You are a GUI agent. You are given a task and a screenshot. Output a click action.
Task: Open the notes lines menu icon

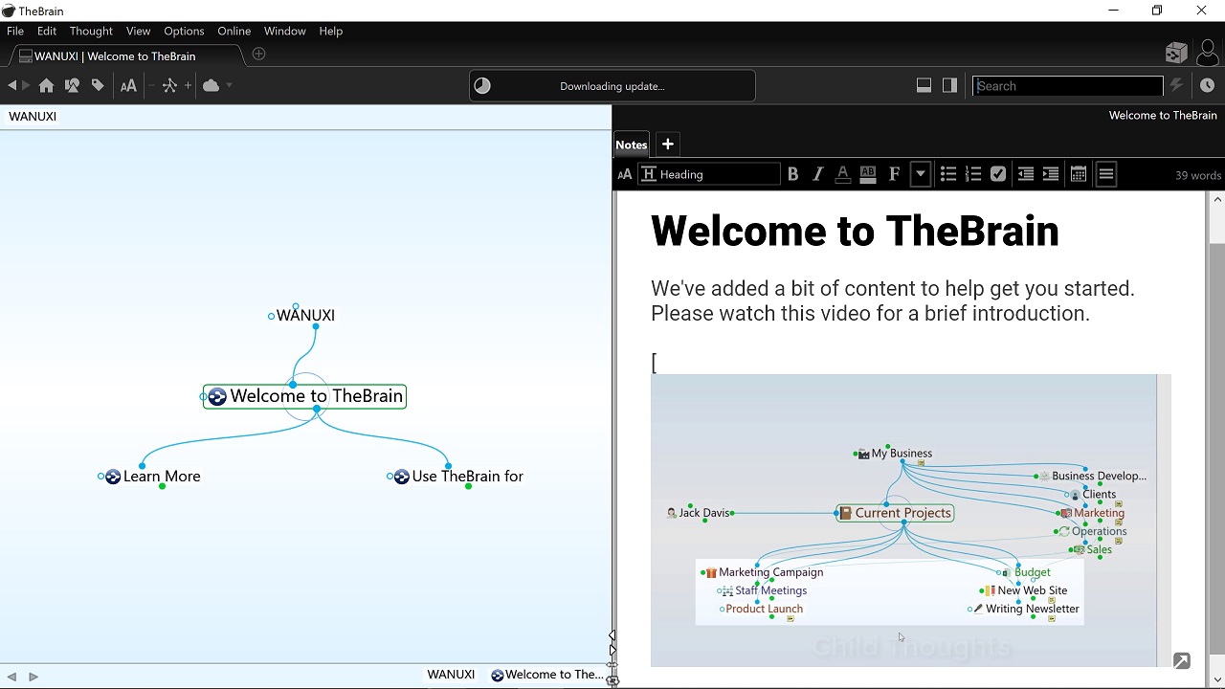point(1105,174)
